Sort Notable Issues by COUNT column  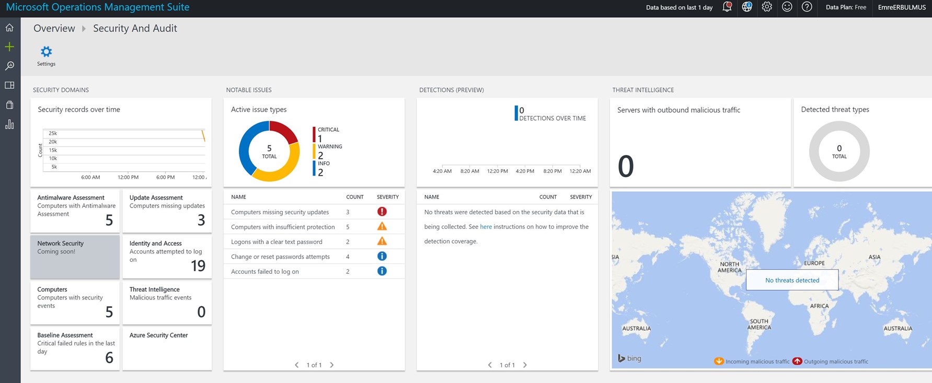coord(354,197)
